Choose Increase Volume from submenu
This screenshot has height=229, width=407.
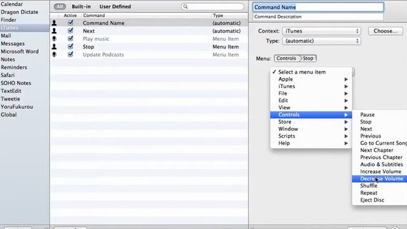380,171
